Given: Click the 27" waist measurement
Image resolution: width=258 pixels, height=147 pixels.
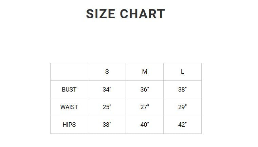Looking at the screenshot, I should point(145,107).
